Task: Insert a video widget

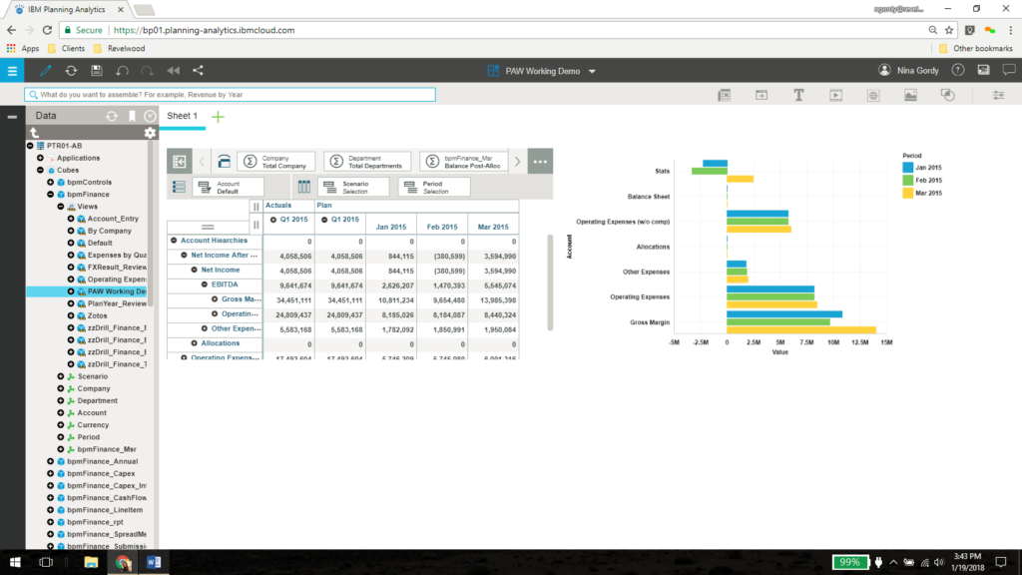Action: [x=835, y=95]
